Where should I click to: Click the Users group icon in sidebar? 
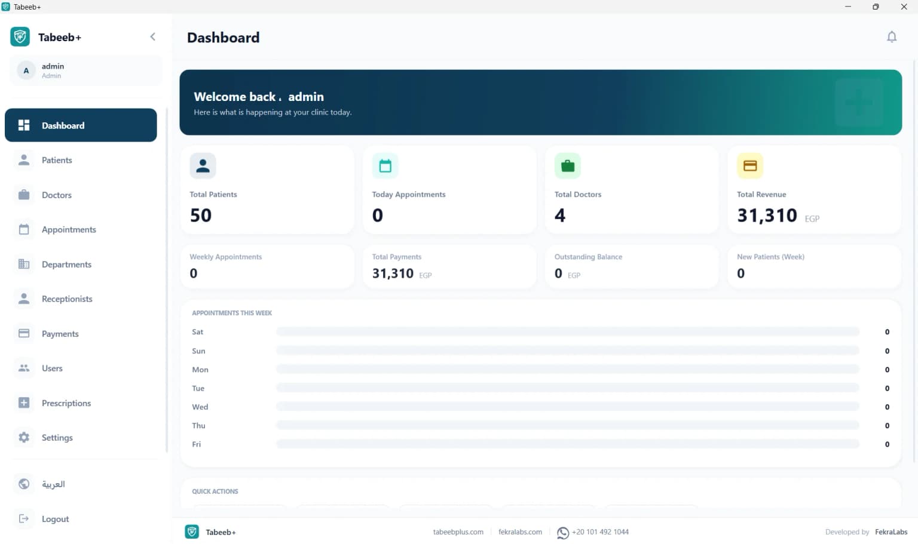[24, 368]
